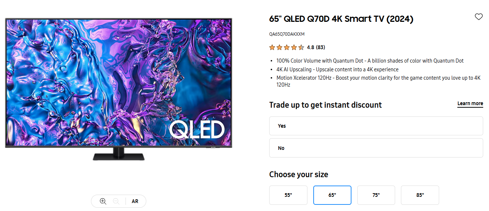Open the Learn more trade-up link
The height and width of the screenshot is (211, 489).
coord(470,104)
